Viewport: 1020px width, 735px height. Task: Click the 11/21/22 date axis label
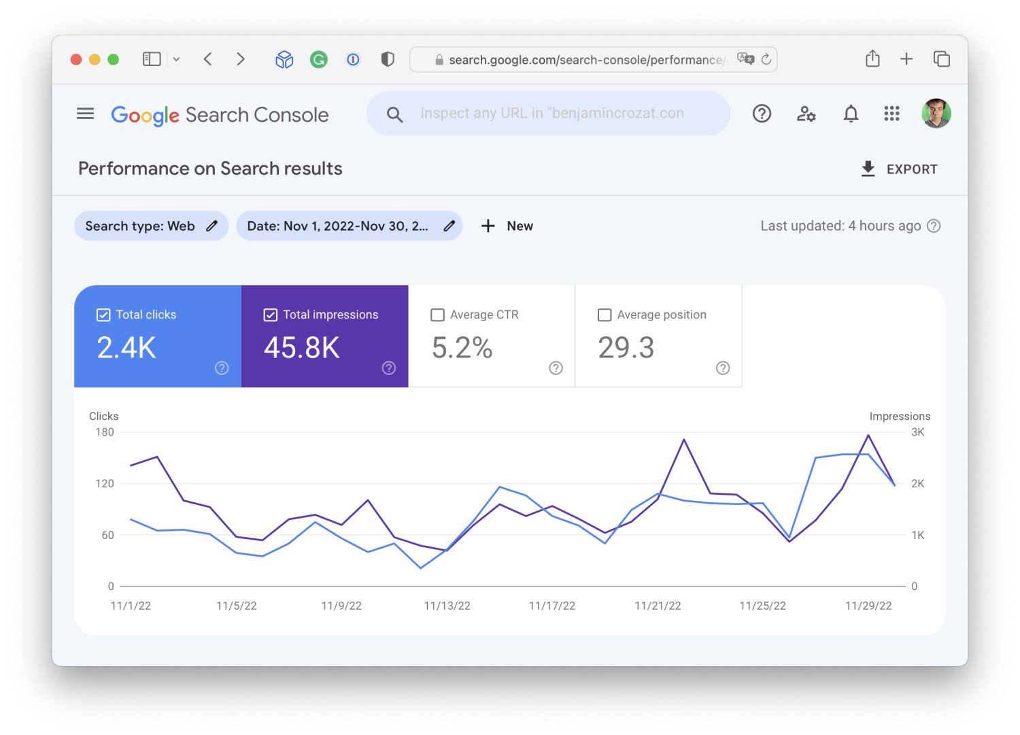coord(658,606)
